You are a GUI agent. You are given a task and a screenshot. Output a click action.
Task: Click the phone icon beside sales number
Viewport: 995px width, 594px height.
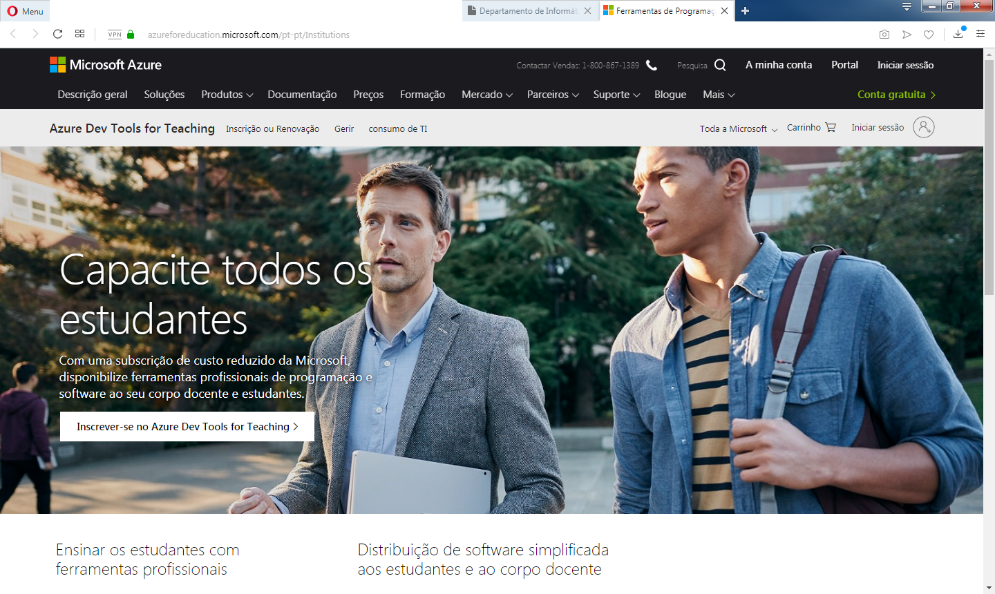pos(651,65)
